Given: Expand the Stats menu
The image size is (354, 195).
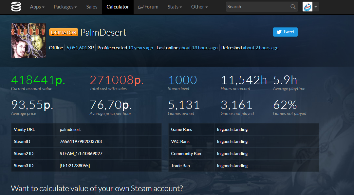Looking at the screenshot, I should pos(175,7).
